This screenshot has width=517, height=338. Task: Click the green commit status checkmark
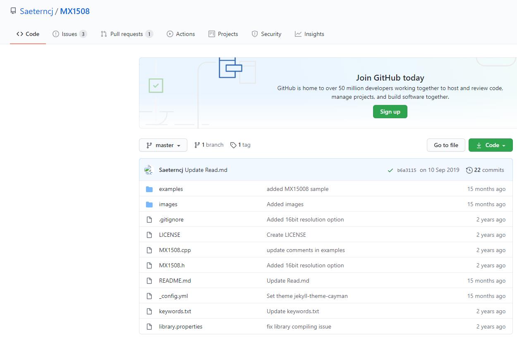390,170
